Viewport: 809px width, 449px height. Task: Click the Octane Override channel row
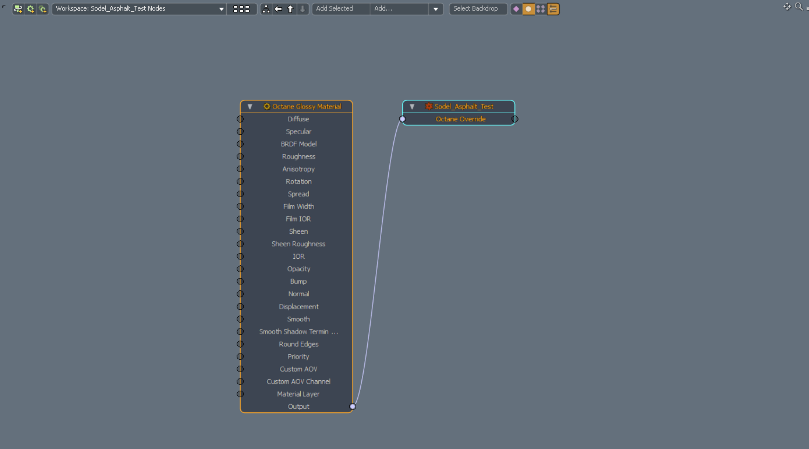click(461, 119)
